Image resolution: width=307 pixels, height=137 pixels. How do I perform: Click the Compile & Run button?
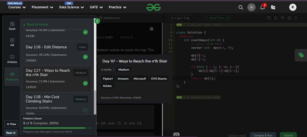(263, 135)
